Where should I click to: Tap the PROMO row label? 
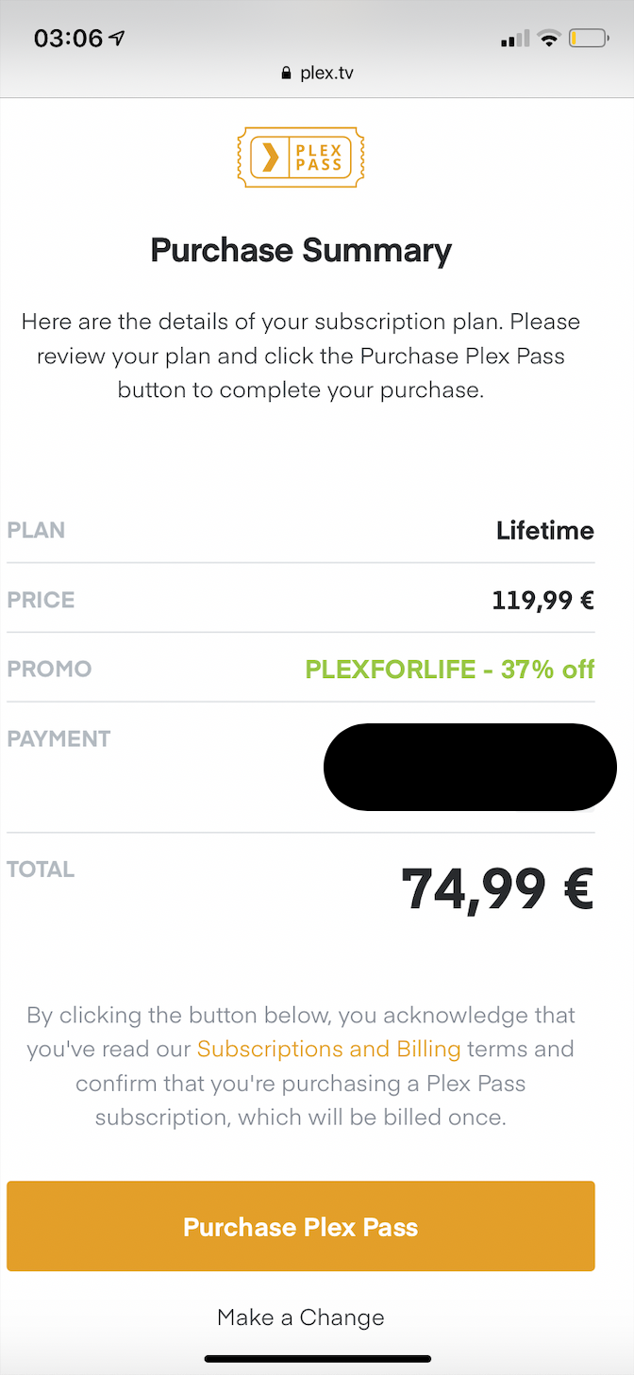[x=49, y=669]
